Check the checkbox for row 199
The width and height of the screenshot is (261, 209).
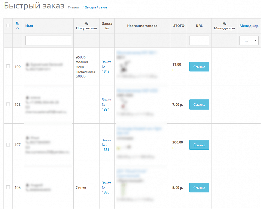(8, 67)
